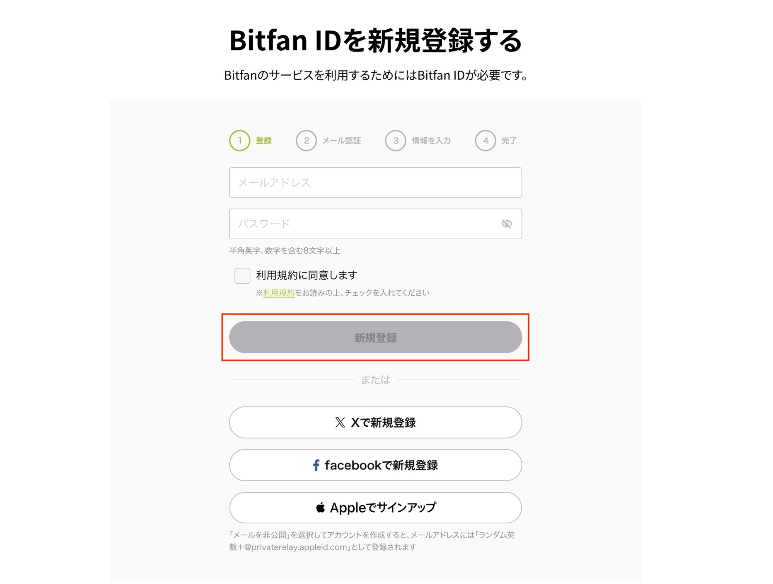This screenshot has height=584, width=773.
Task: Toggle password visibility eye icon
Action: click(x=506, y=224)
